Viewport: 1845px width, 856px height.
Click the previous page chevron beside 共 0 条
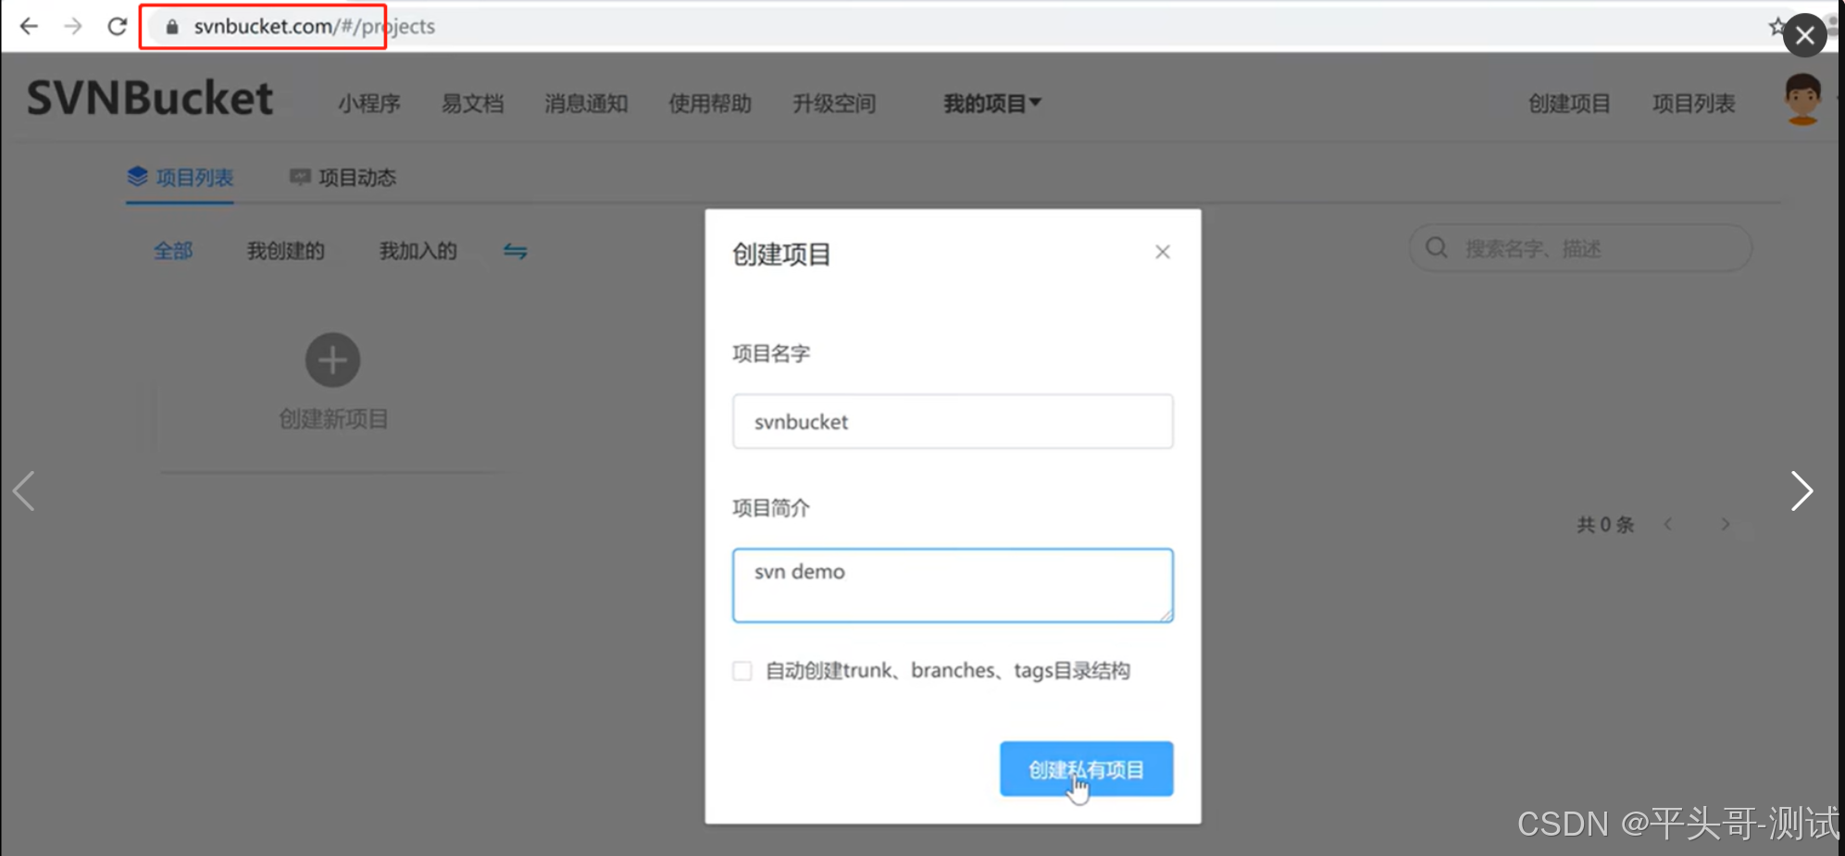1668,525
